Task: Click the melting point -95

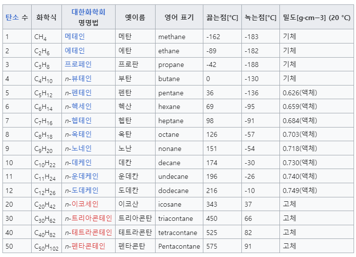Action: click(x=250, y=107)
